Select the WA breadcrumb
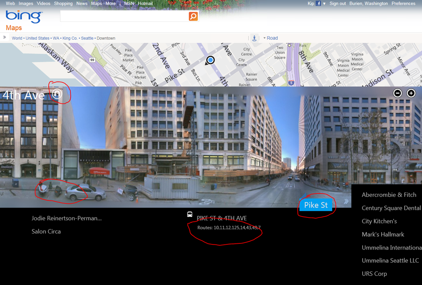Image resolution: width=422 pixels, height=285 pixels. 56,38
